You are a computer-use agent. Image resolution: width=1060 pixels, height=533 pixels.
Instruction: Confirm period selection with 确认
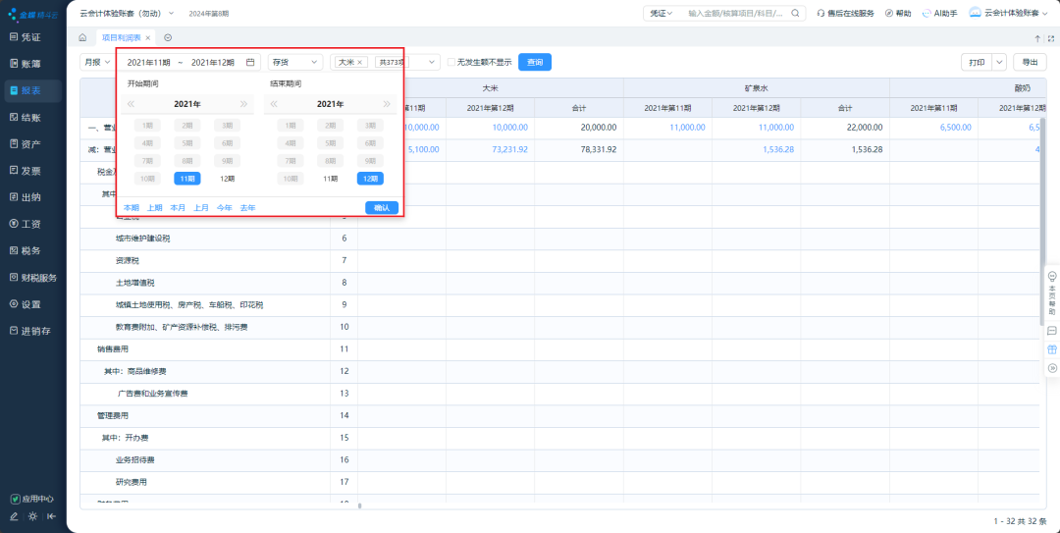pyautogui.click(x=382, y=208)
